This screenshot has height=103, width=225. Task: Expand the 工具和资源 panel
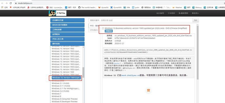tap(67, 30)
